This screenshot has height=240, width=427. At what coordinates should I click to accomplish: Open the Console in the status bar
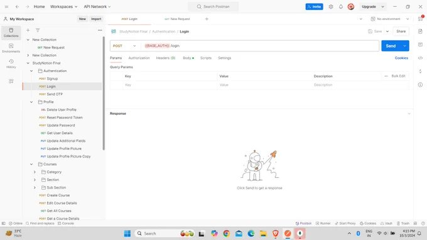coord(66,224)
